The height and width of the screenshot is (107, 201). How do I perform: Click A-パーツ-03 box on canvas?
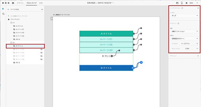click(x=106, y=50)
